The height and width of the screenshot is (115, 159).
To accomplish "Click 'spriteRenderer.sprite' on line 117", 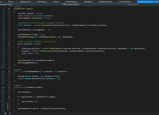I will pos(28,109).
